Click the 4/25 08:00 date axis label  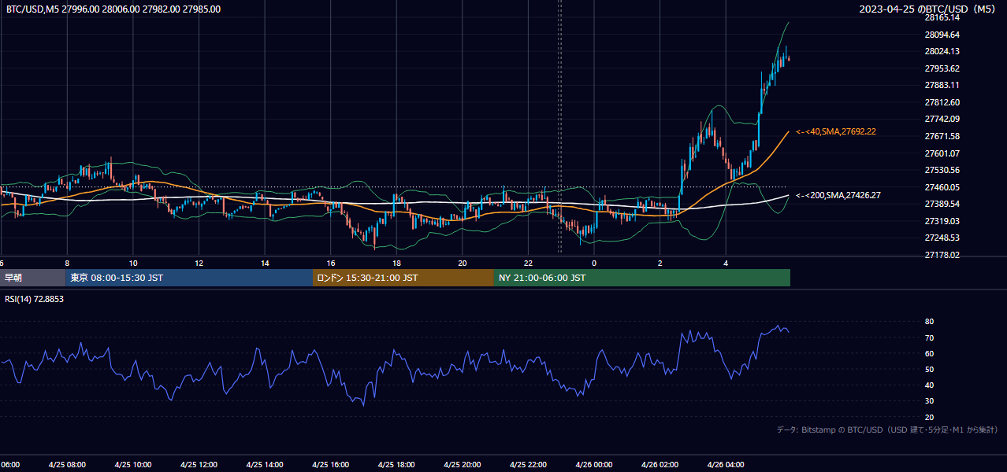(x=67, y=465)
